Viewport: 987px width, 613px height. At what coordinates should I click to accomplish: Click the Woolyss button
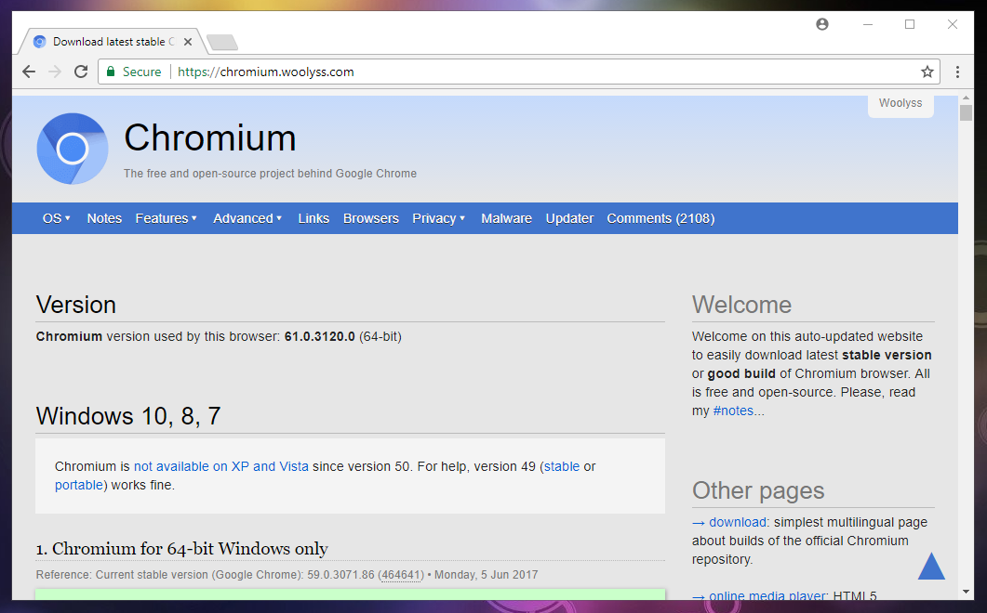pyautogui.click(x=900, y=104)
